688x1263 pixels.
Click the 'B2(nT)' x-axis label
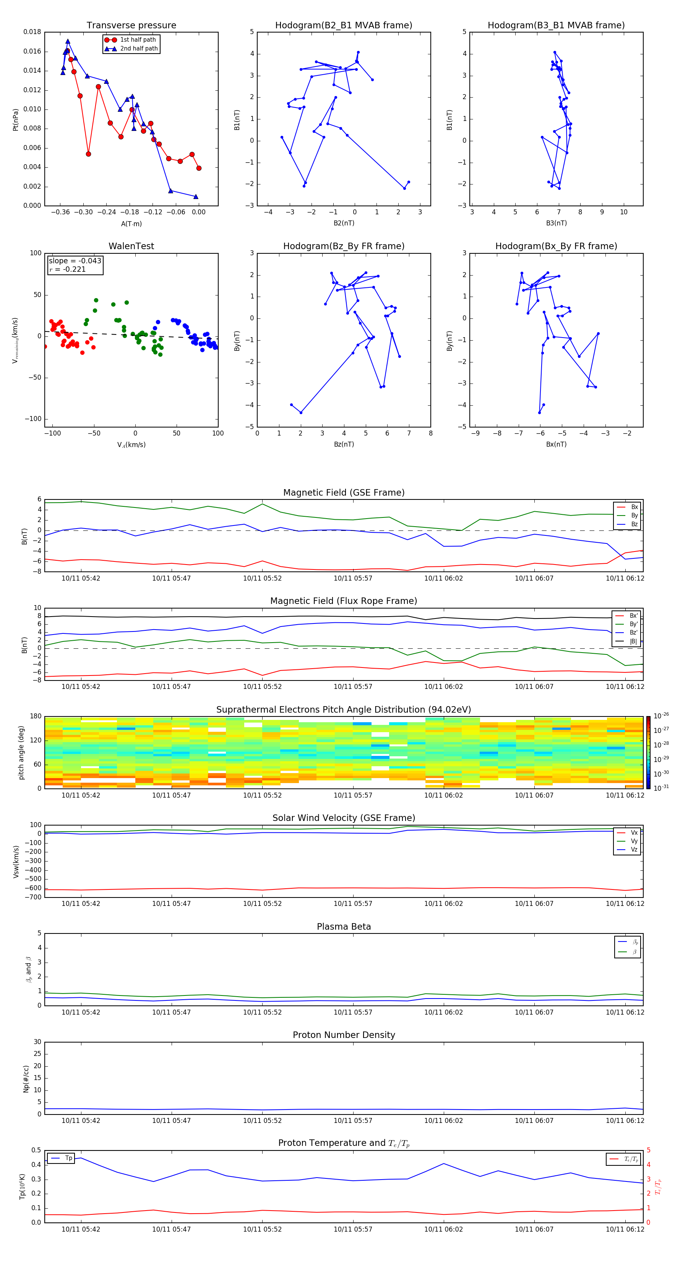[x=344, y=223]
